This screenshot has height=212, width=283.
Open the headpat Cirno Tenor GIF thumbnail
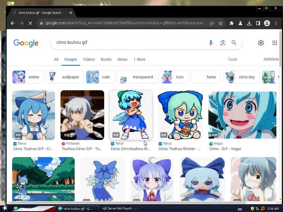point(33,115)
